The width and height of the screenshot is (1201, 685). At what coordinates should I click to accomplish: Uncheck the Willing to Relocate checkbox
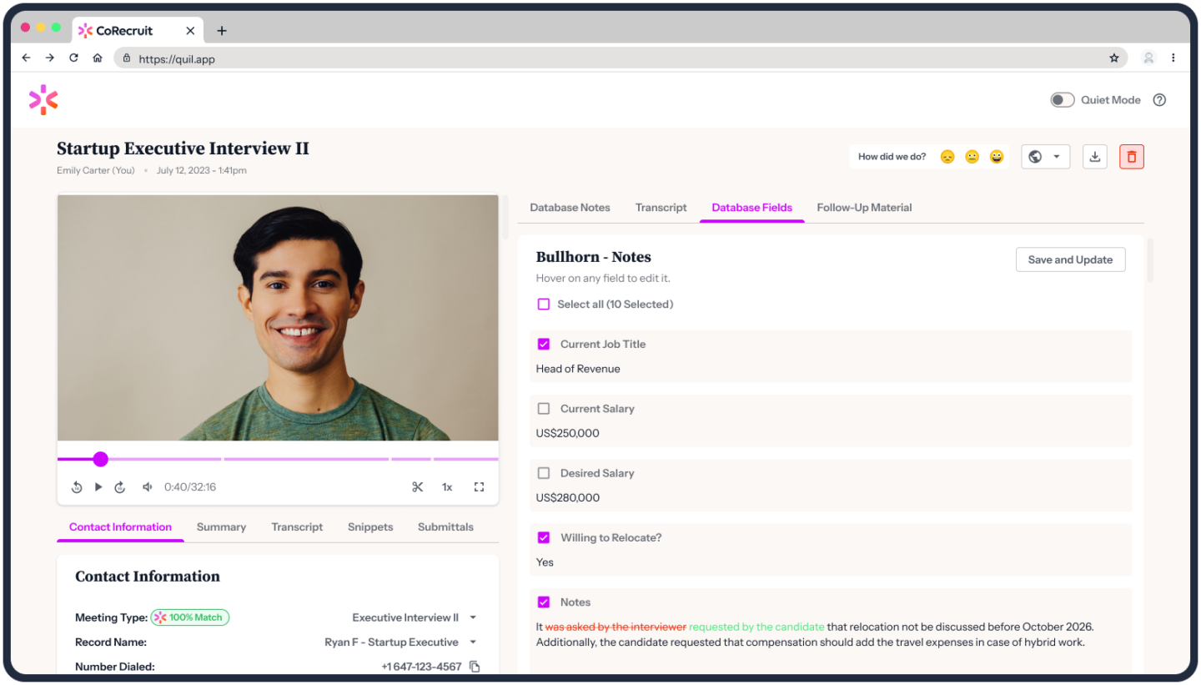[x=544, y=537]
